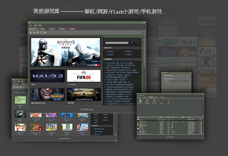The width and height of the screenshot is (228, 156).
Task: Click refresh icon in bottom-left window toolbar
Action: click(x=24, y=87)
